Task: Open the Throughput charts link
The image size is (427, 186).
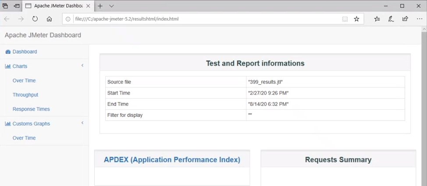Action: point(25,95)
